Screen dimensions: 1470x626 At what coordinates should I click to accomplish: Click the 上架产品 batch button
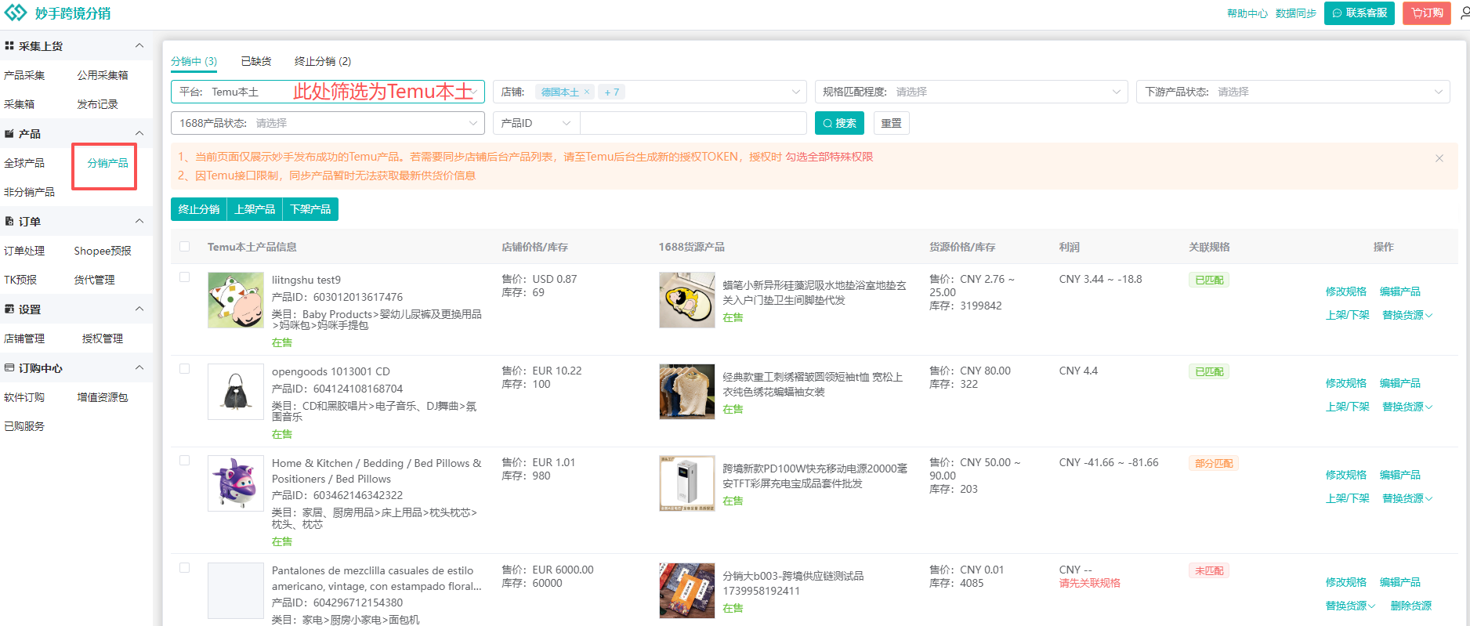tap(255, 209)
